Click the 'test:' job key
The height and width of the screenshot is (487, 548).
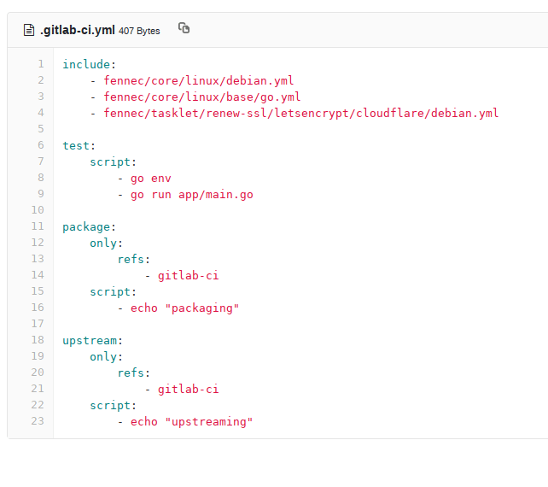pyautogui.click(x=79, y=145)
